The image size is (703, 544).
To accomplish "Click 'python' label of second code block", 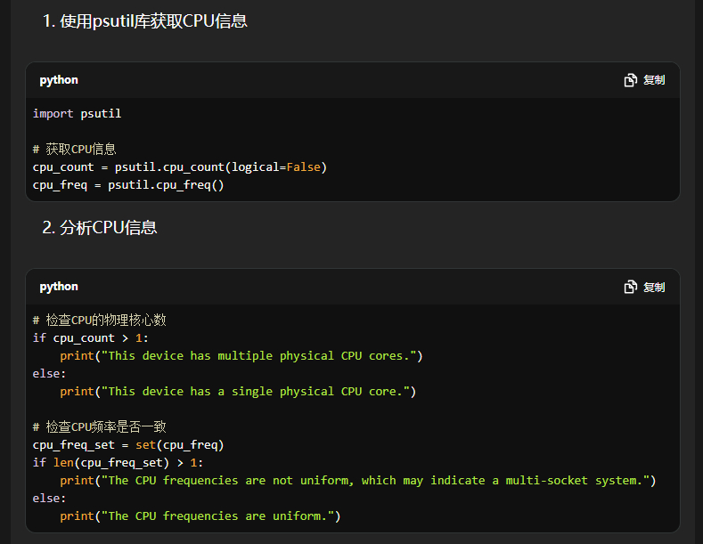I will pos(59,287).
